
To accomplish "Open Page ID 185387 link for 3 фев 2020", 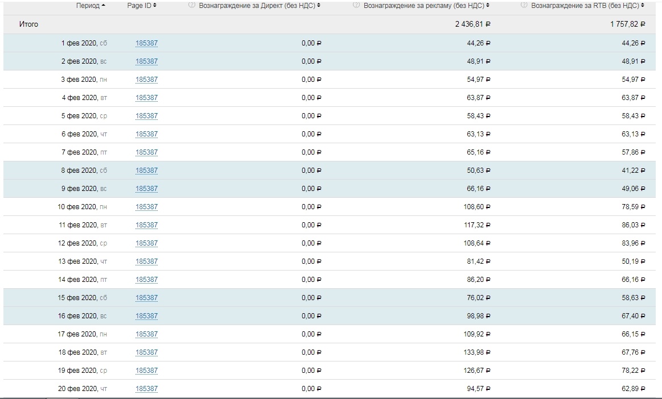I will pyautogui.click(x=146, y=80).
